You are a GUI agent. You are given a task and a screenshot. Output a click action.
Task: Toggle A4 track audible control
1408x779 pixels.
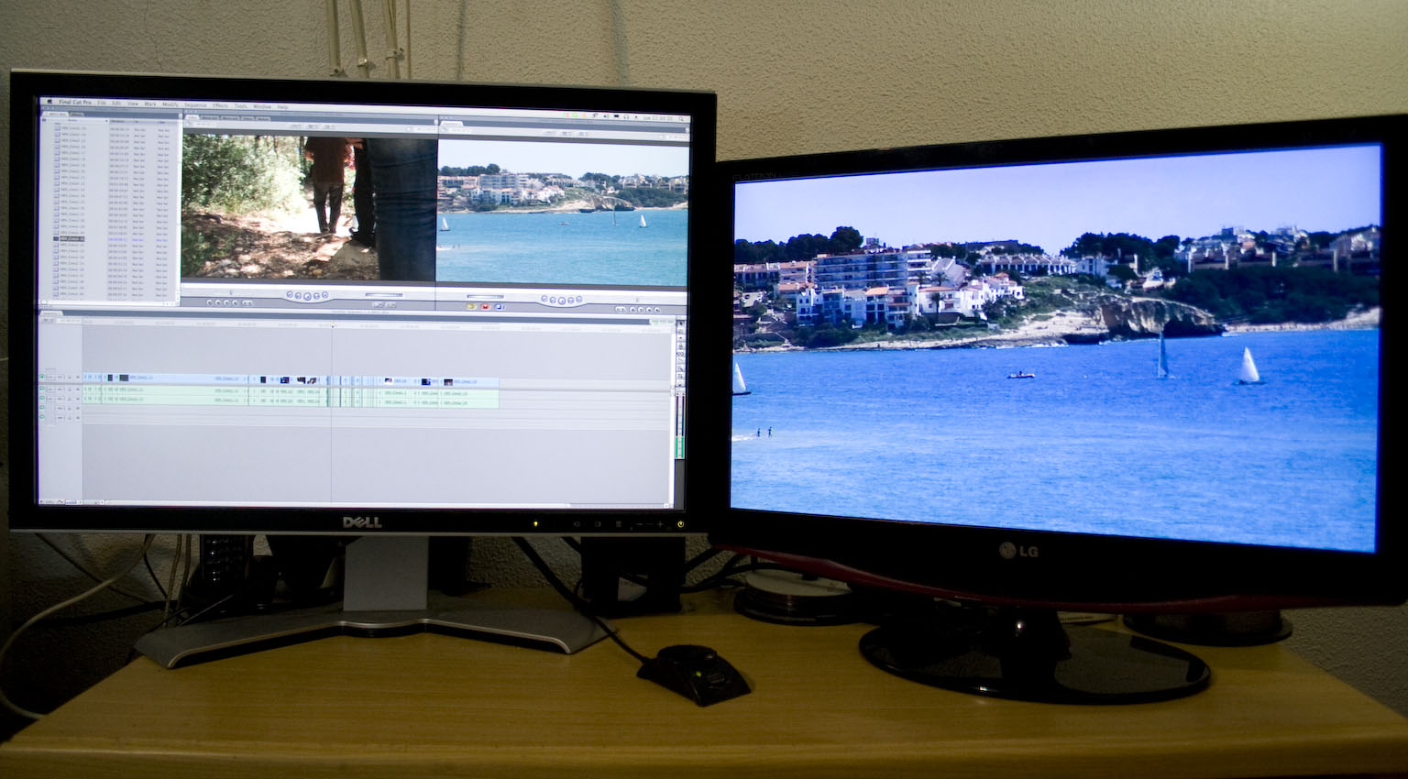[42, 417]
